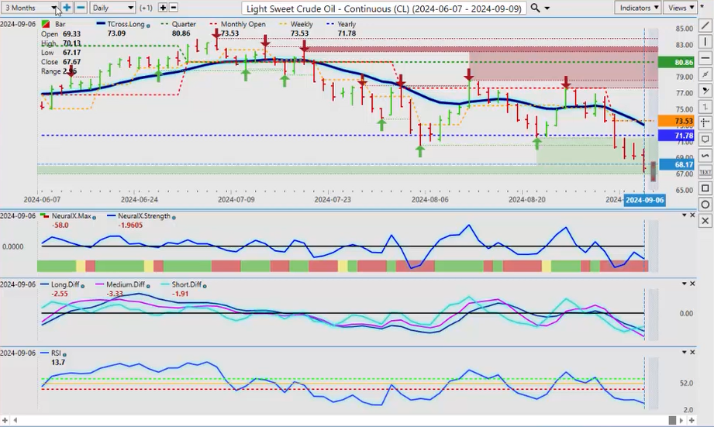
Task: Select the ellipse shape drawing tool
Action: pyautogui.click(x=705, y=205)
